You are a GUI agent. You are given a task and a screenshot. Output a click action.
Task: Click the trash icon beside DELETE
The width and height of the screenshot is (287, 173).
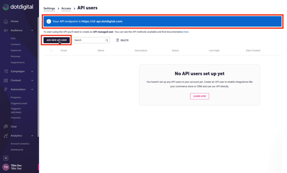pos(118,40)
